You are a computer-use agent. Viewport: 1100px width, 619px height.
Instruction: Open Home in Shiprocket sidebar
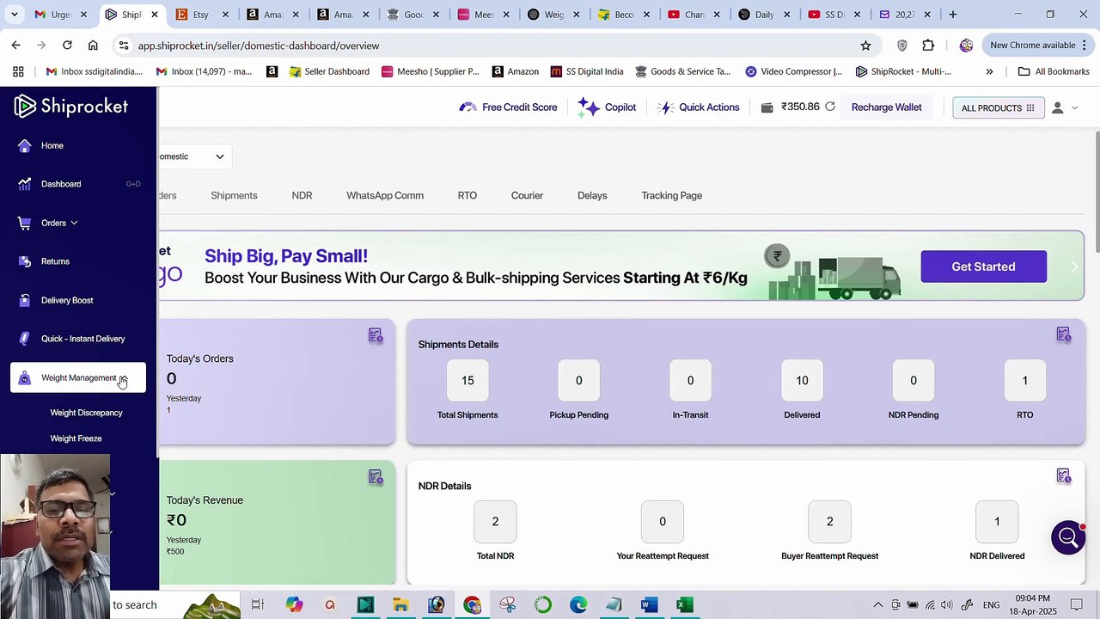52,145
